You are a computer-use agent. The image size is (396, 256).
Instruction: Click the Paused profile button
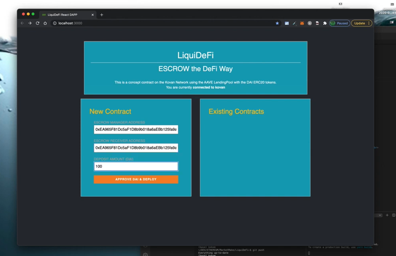pos(340,23)
